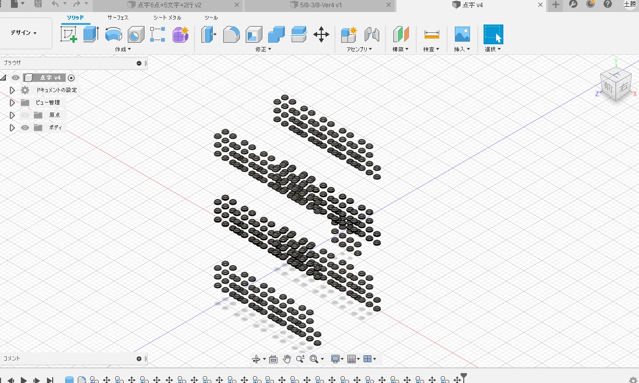Open the Job Status clock icon

pos(590,4)
